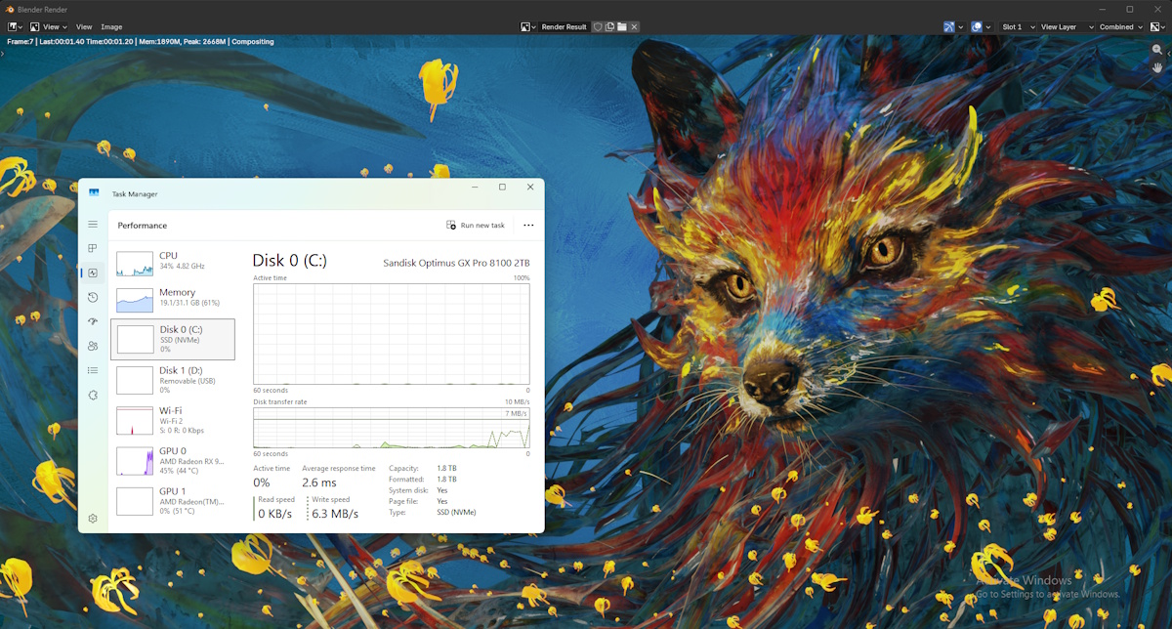The image size is (1172, 629).
Task: Click Run new task button
Action: pos(476,225)
